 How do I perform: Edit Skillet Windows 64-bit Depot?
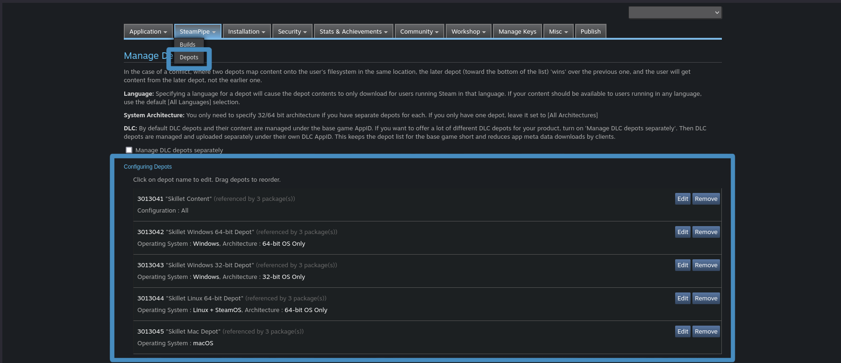coord(682,232)
